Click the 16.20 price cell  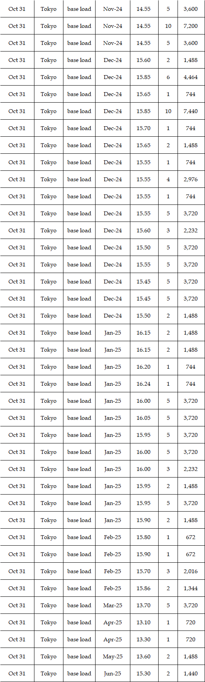pos(143,367)
